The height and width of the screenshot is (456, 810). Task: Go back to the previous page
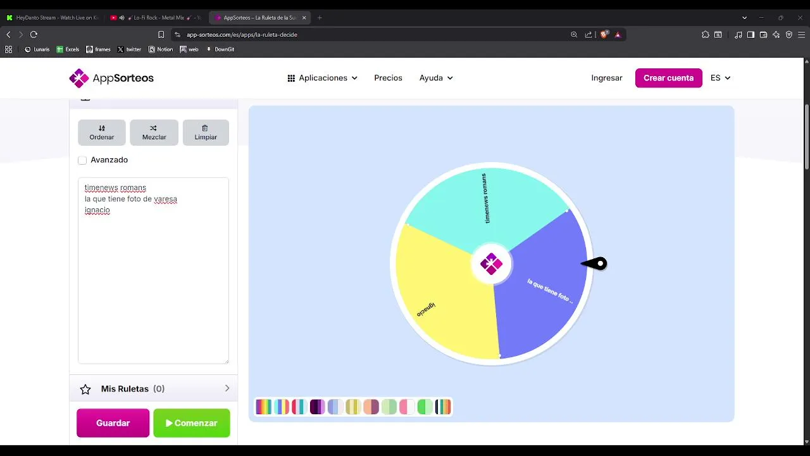point(8,35)
